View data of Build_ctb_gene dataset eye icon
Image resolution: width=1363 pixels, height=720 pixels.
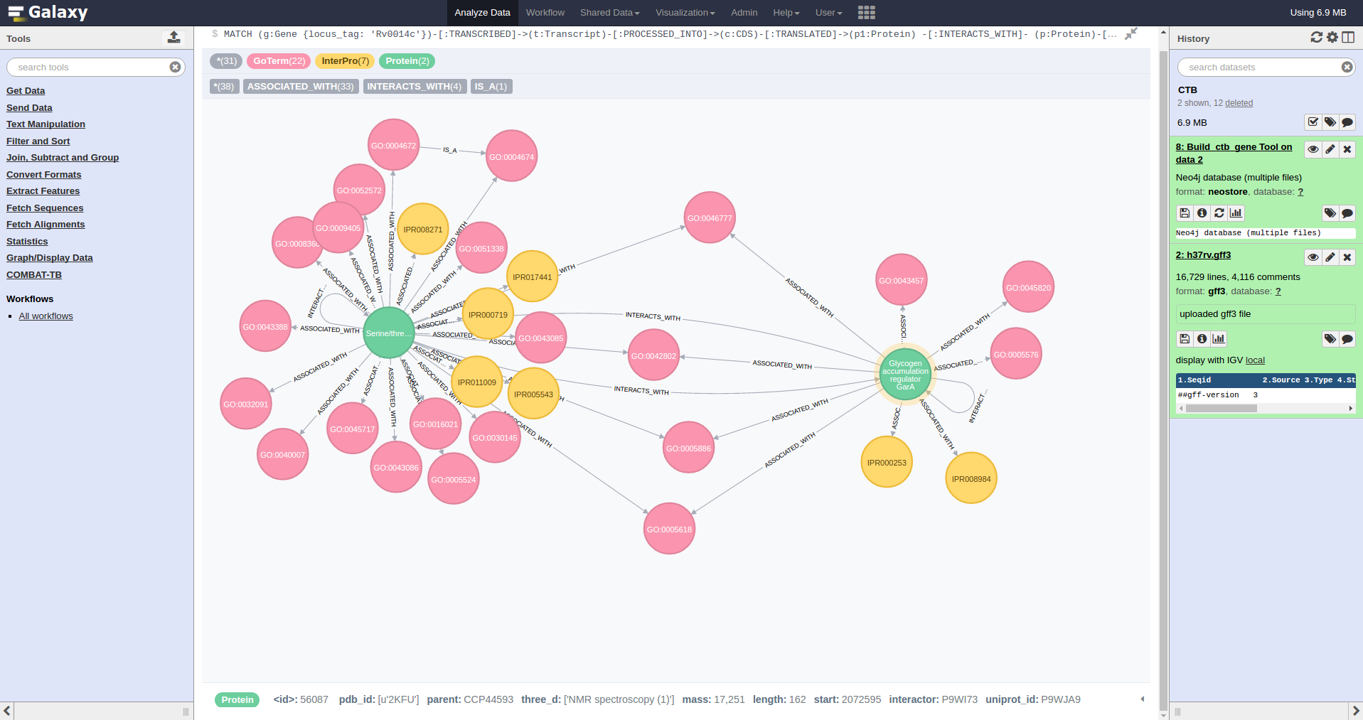1313,149
